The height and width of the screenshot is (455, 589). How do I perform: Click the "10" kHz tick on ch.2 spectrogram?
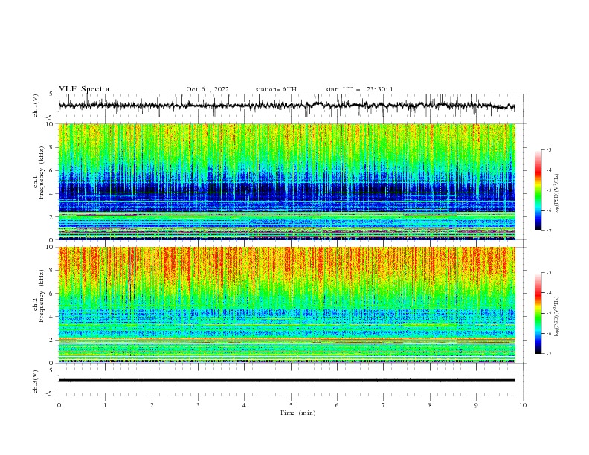click(x=51, y=247)
